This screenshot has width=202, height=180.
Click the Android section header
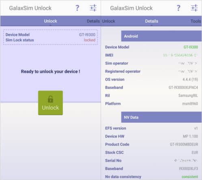point(161,36)
